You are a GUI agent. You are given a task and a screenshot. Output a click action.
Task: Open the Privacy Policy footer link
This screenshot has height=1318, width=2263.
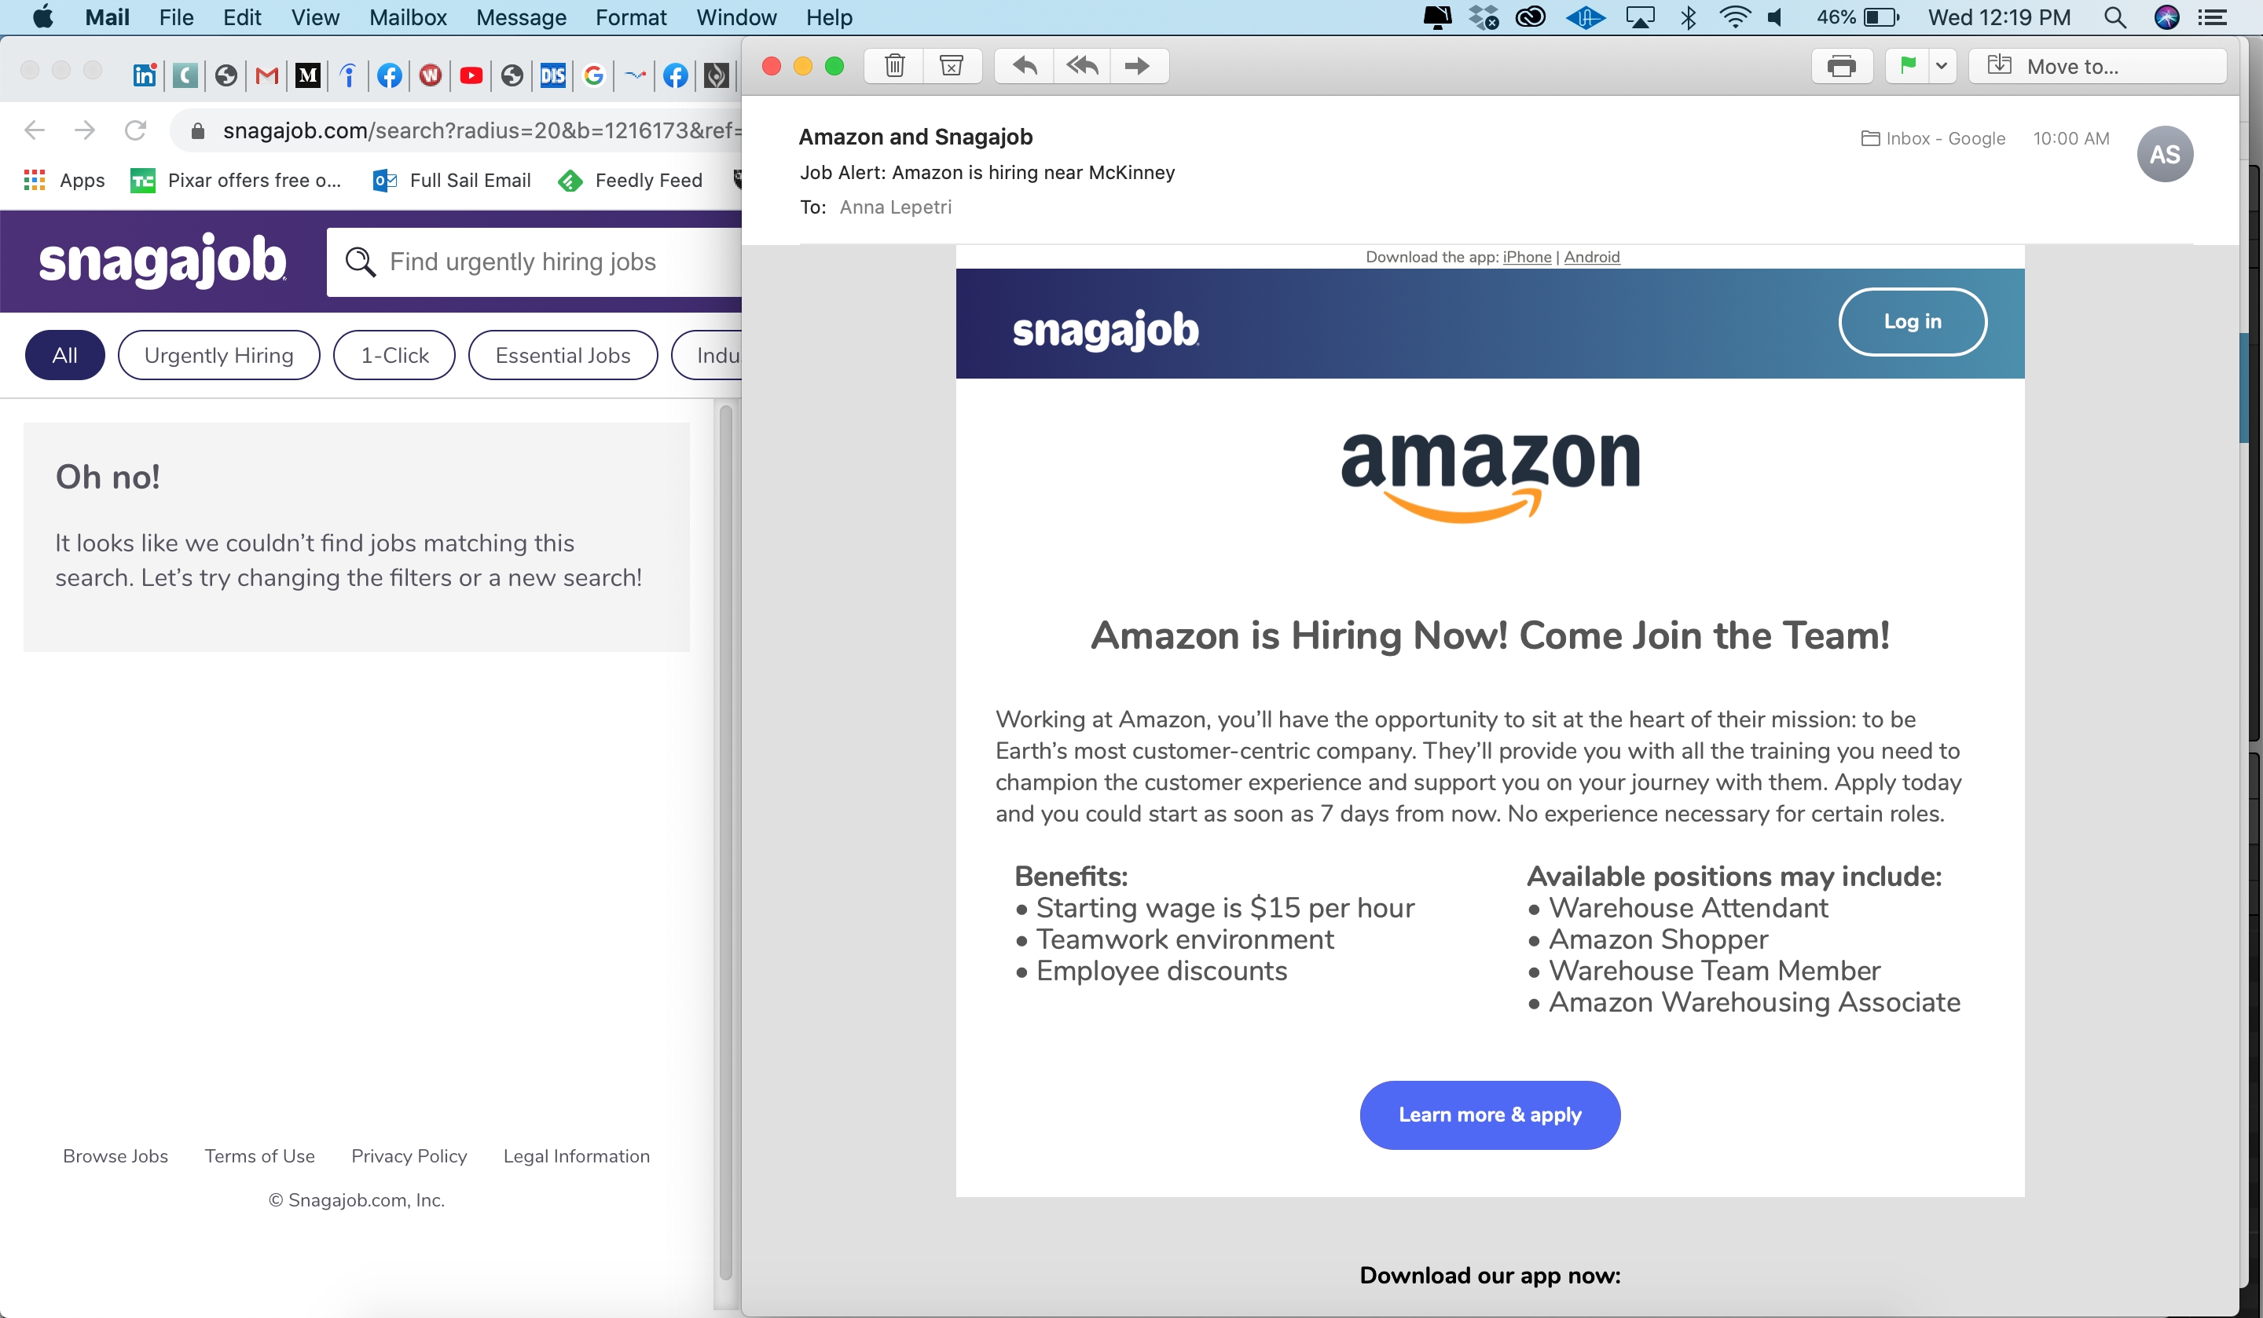pos(409,1156)
